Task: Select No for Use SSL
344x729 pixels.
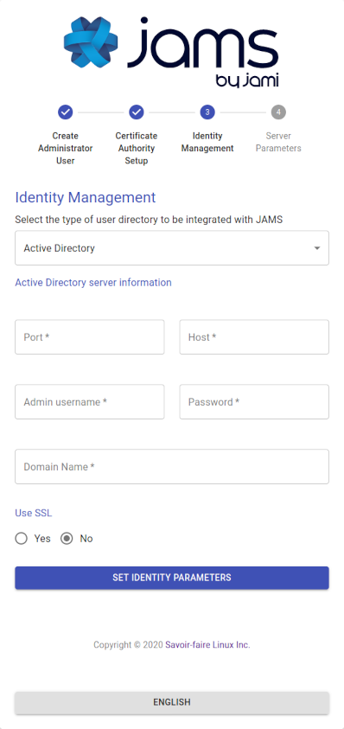Action: tap(67, 539)
